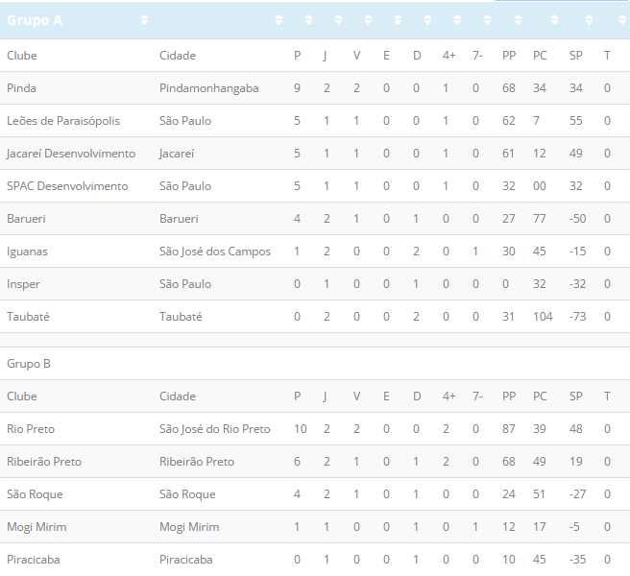The image size is (630, 576).
Task: Click sort arrows above V column
Action: [x=368, y=20]
